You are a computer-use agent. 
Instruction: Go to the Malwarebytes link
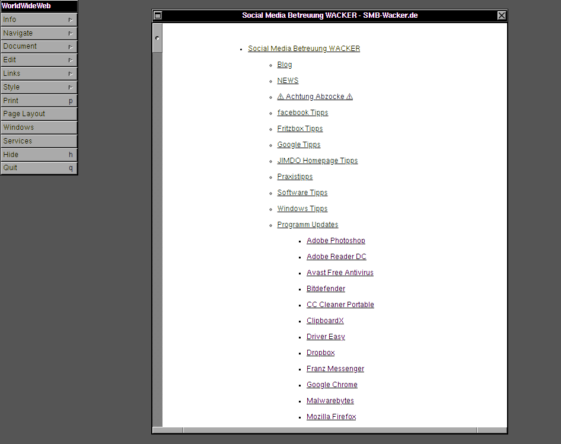pyautogui.click(x=330, y=401)
